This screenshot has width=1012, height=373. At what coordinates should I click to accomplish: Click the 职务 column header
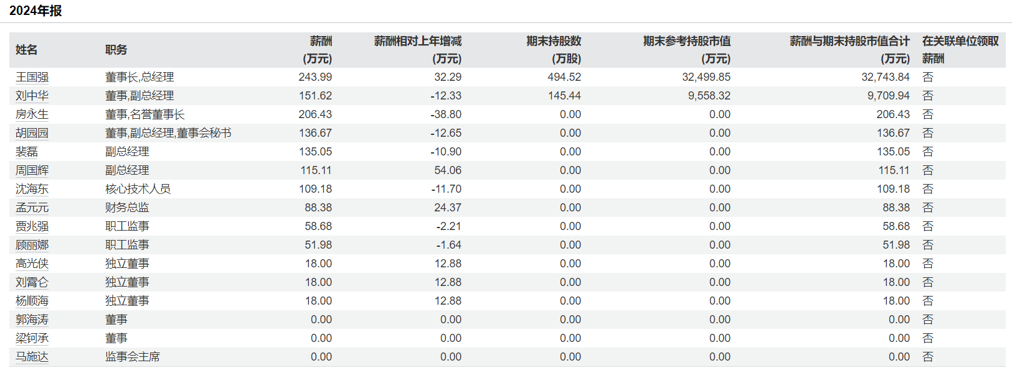tap(116, 50)
